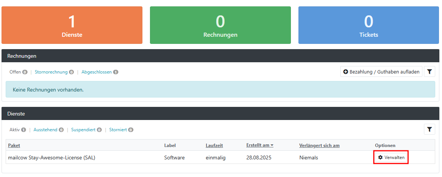Click mailcow Stay-Awesome-License (SAL) package name
This screenshot has height=177, width=442.
point(52,157)
